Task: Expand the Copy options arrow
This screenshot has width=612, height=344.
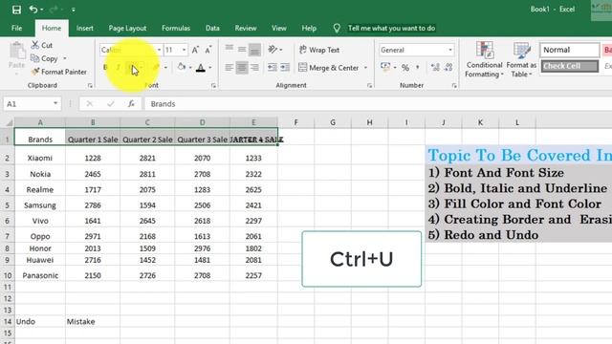Action: [65, 58]
